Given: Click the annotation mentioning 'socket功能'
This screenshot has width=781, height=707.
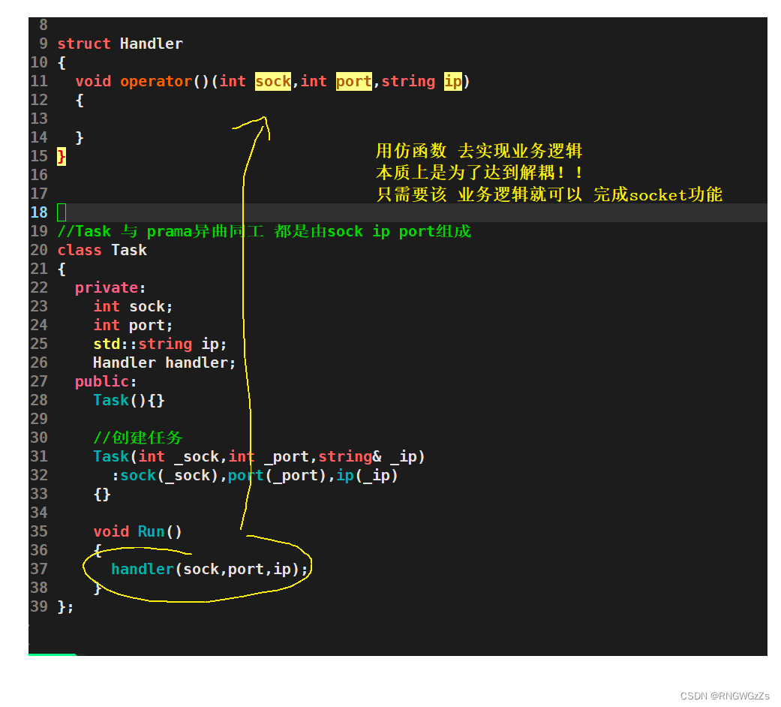Looking at the screenshot, I should tap(549, 194).
